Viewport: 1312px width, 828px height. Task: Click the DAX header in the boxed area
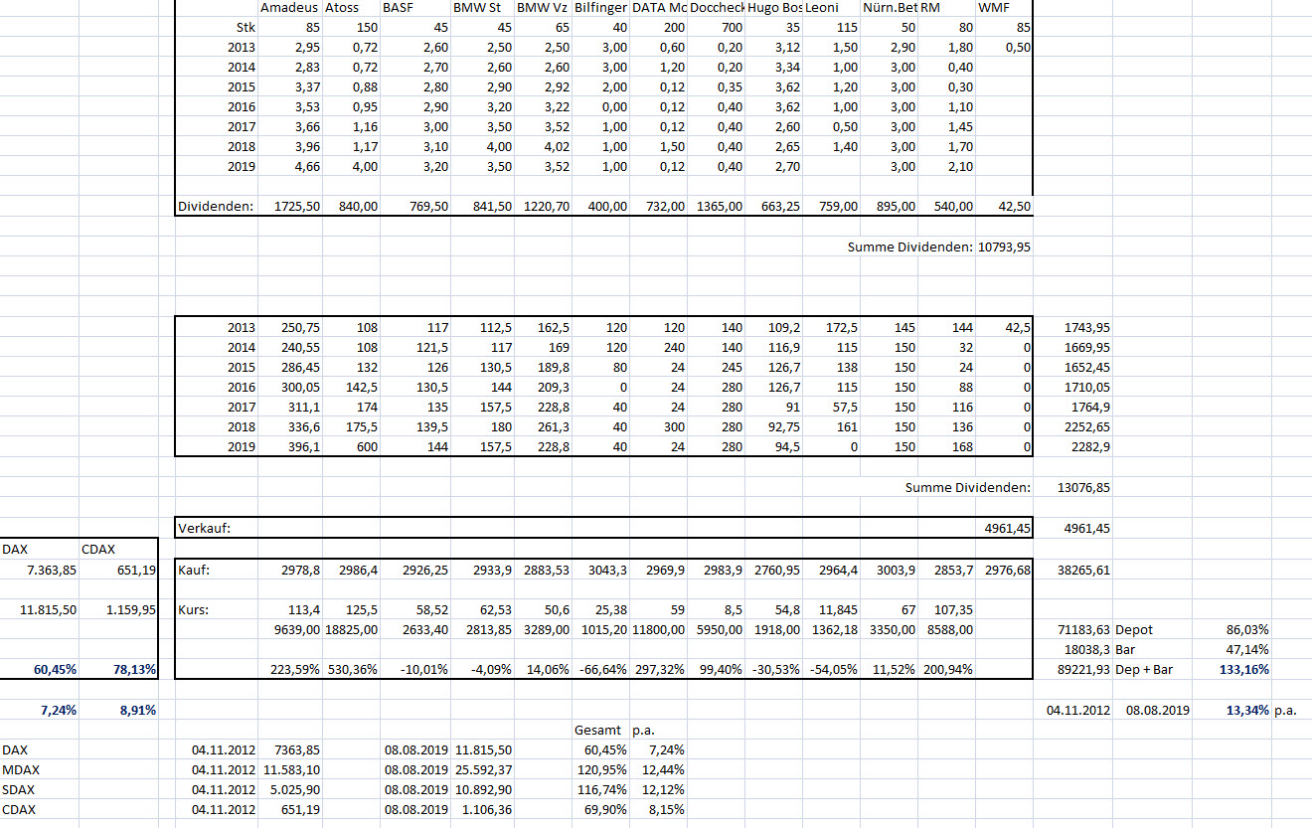[x=15, y=549]
